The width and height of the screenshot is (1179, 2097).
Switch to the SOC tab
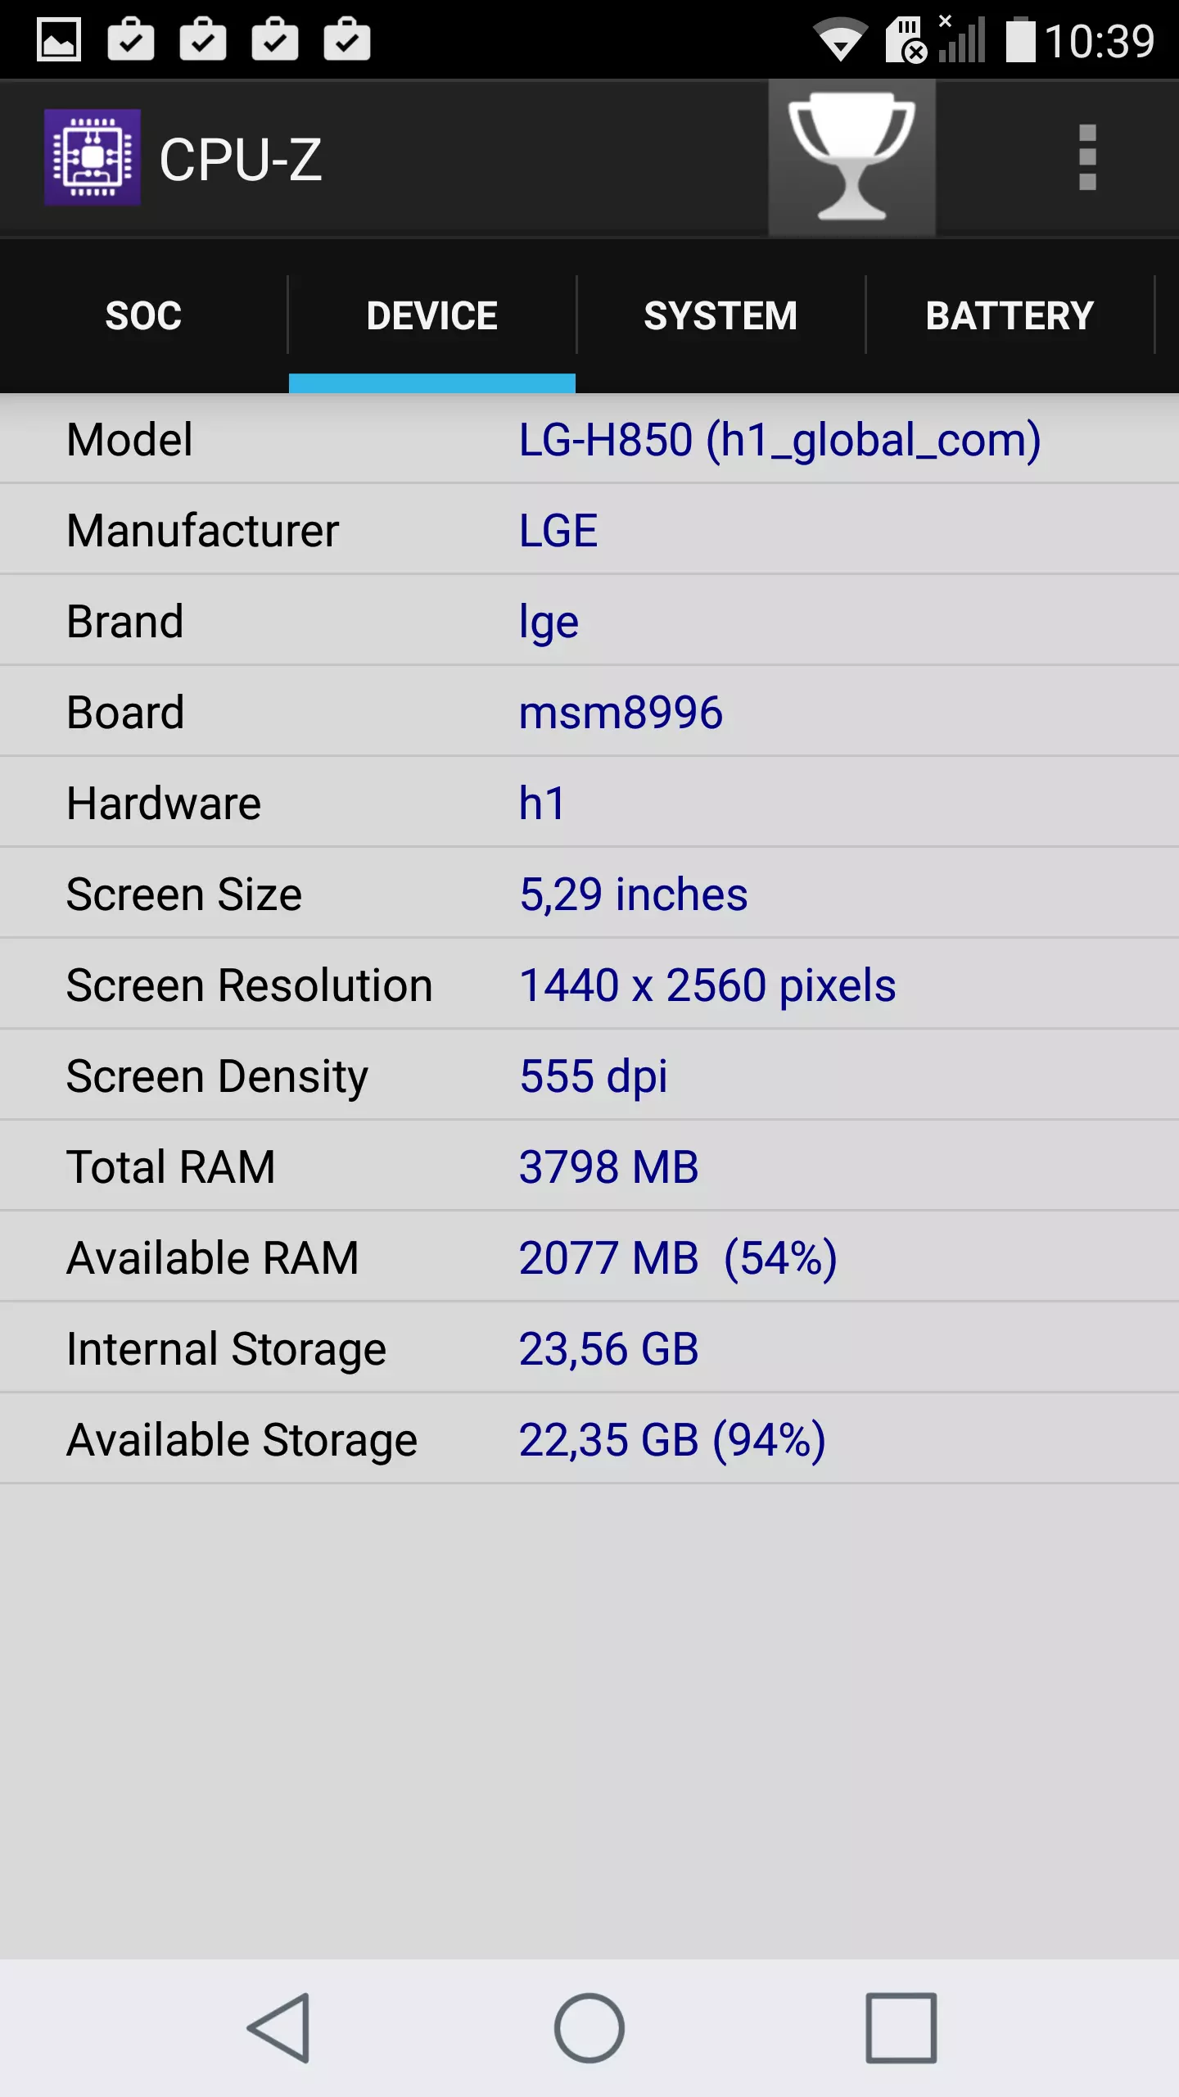[143, 316]
